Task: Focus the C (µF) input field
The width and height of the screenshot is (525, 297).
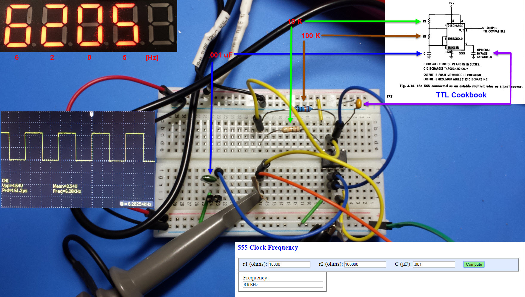Action: coord(434,264)
